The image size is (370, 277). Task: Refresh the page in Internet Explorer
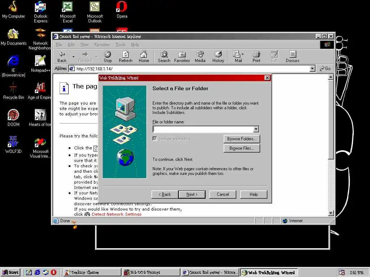125,57
